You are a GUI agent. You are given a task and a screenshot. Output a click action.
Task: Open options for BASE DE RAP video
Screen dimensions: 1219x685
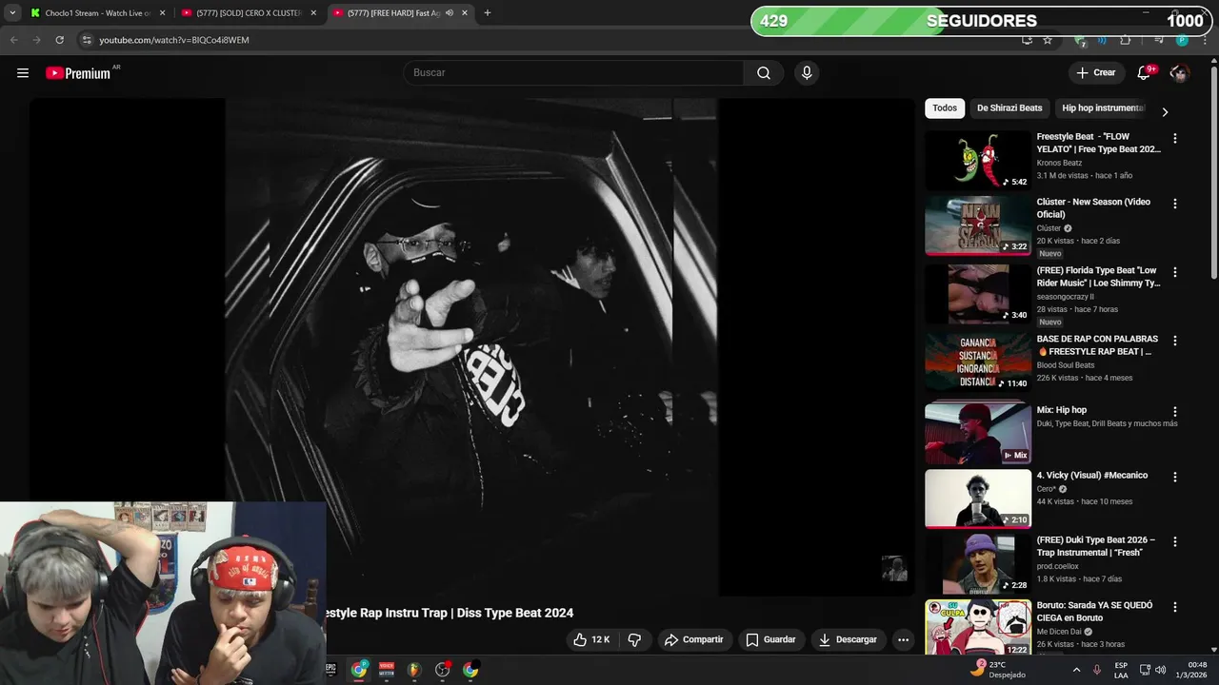(x=1174, y=341)
